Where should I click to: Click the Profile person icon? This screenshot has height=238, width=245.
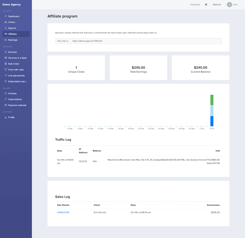(x=6, y=117)
